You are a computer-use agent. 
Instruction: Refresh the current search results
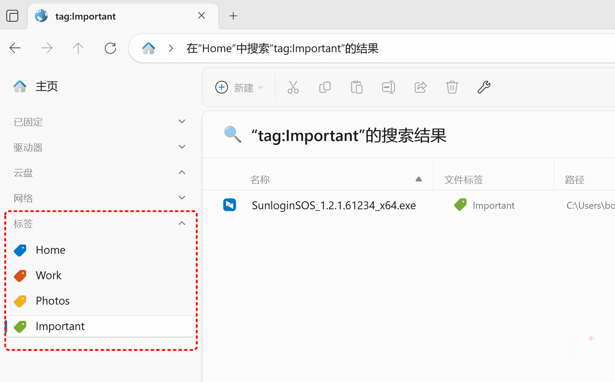tap(110, 48)
